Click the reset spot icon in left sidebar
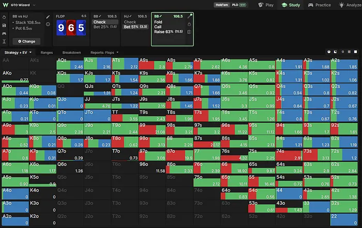 pos(4,17)
